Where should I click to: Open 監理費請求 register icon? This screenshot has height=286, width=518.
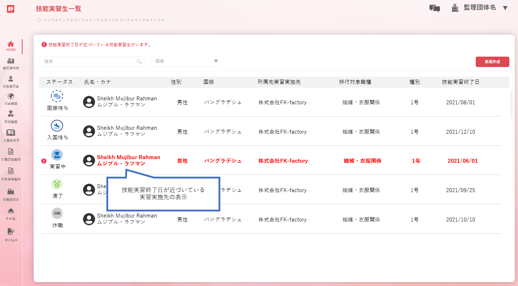11,192
